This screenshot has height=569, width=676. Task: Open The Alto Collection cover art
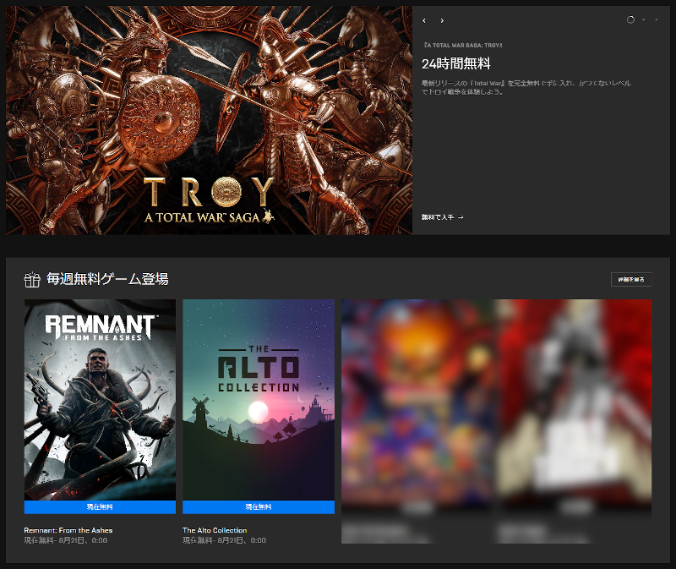click(259, 400)
